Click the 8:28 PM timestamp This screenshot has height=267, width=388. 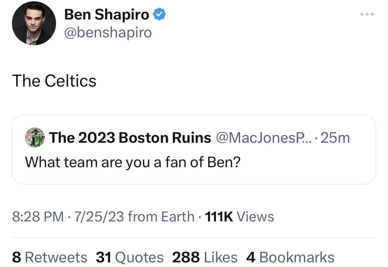[38, 217]
